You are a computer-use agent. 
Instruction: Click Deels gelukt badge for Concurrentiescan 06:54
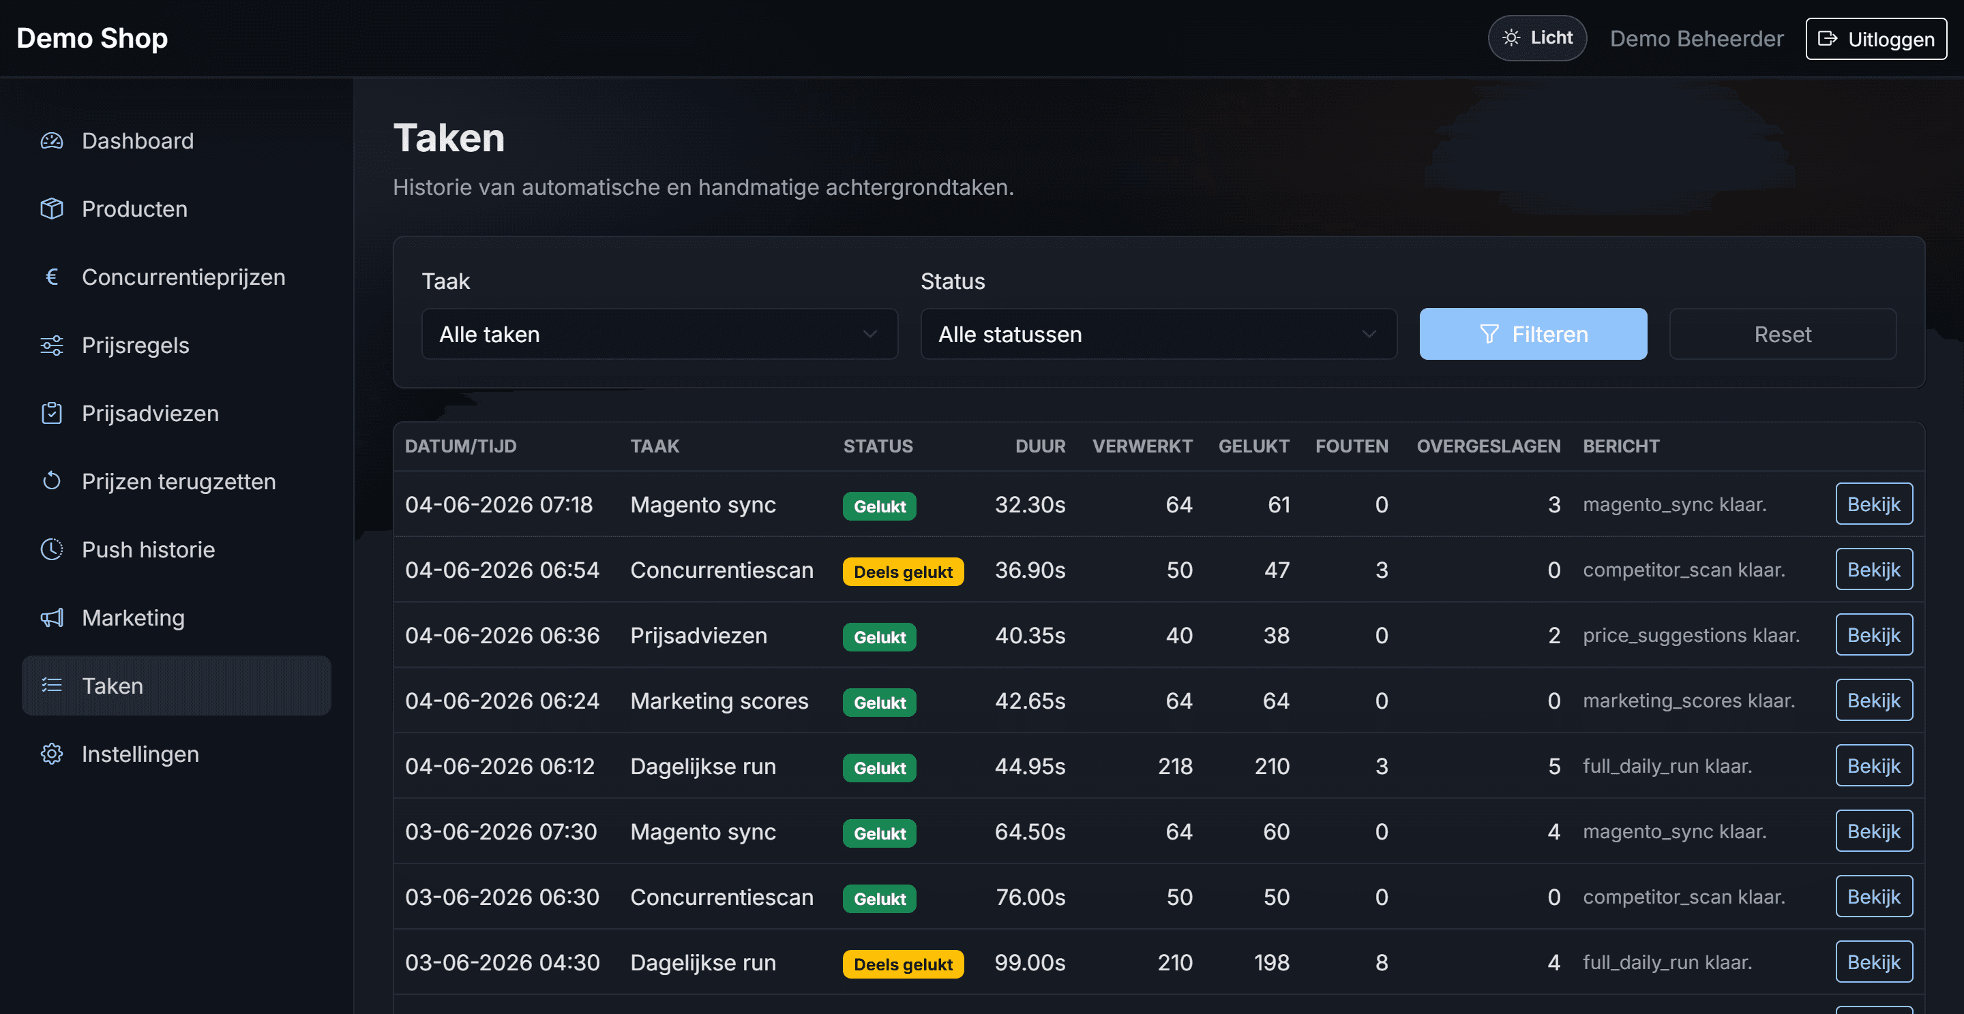(903, 572)
